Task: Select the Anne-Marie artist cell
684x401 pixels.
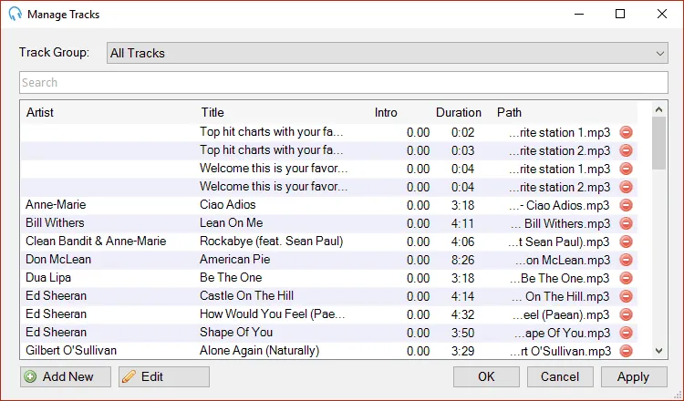Action: (56, 204)
